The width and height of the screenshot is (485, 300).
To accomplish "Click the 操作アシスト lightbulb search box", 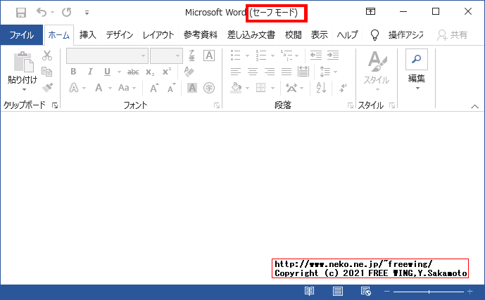I will pos(397,35).
